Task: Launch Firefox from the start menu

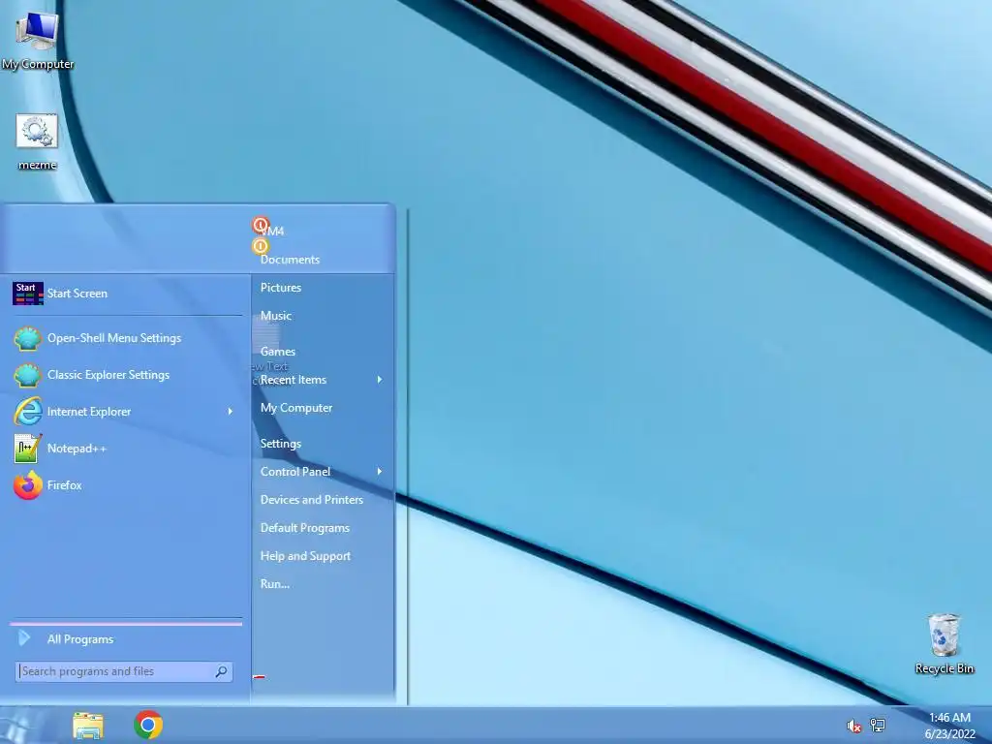Action: (x=126, y=485)
